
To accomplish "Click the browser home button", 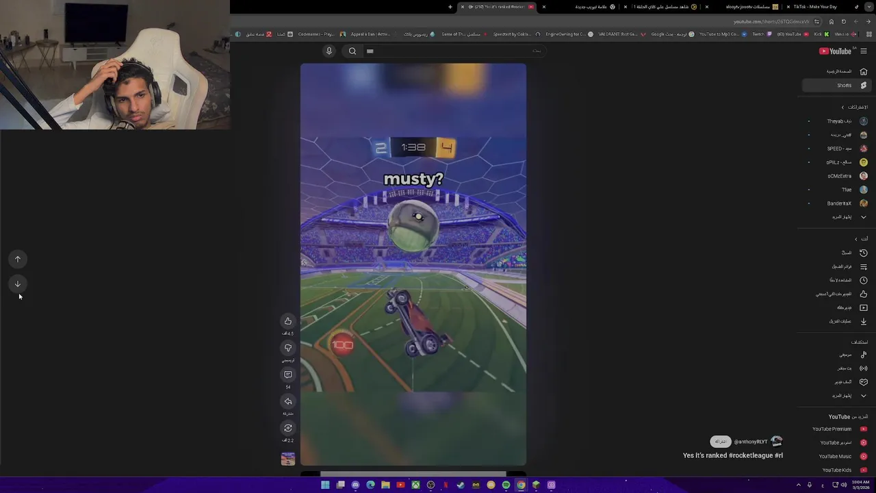I will [832, 21].
